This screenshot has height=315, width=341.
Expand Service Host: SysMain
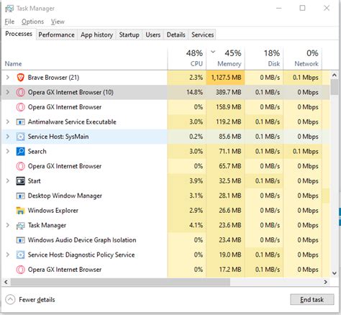click(8, 137)
